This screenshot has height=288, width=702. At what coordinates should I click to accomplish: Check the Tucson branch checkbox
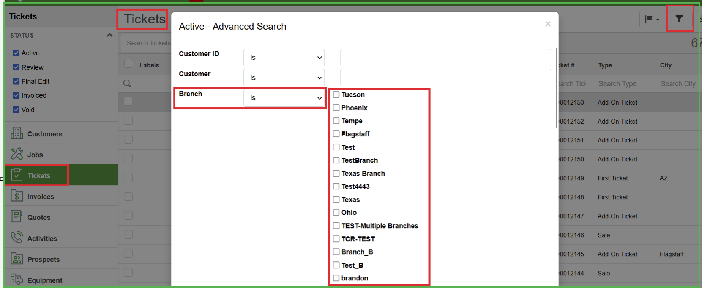pyautogui.click(x=336, y=95)
